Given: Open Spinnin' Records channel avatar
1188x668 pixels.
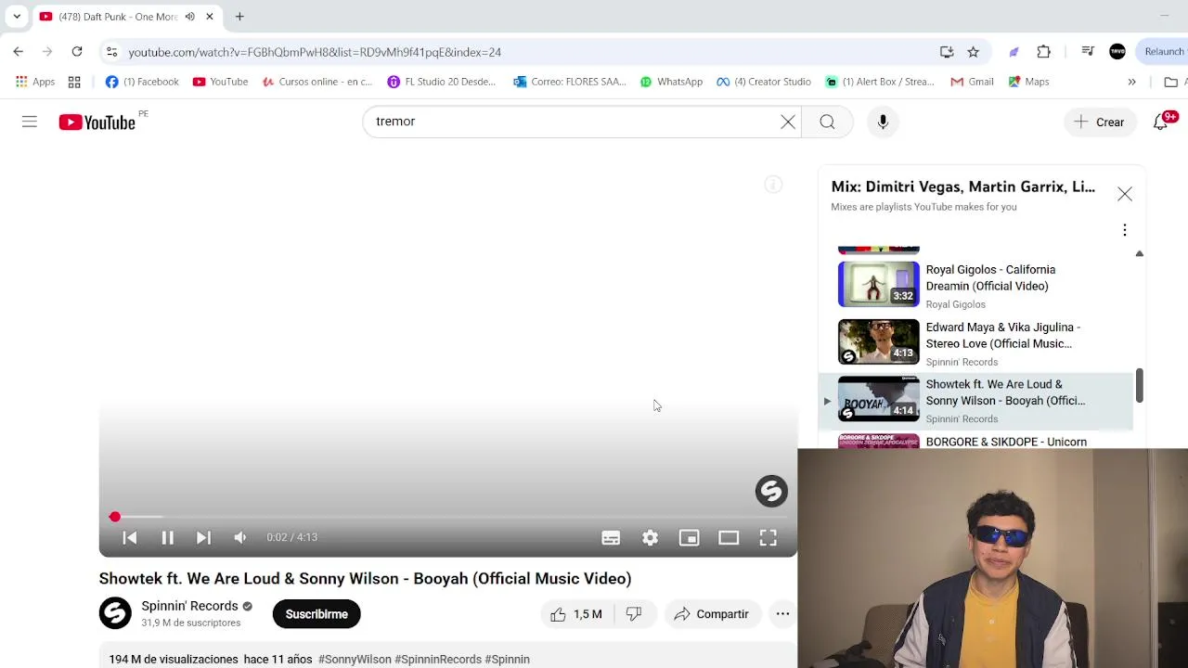Looking at the screenshot, I should (x=115, y=613).
